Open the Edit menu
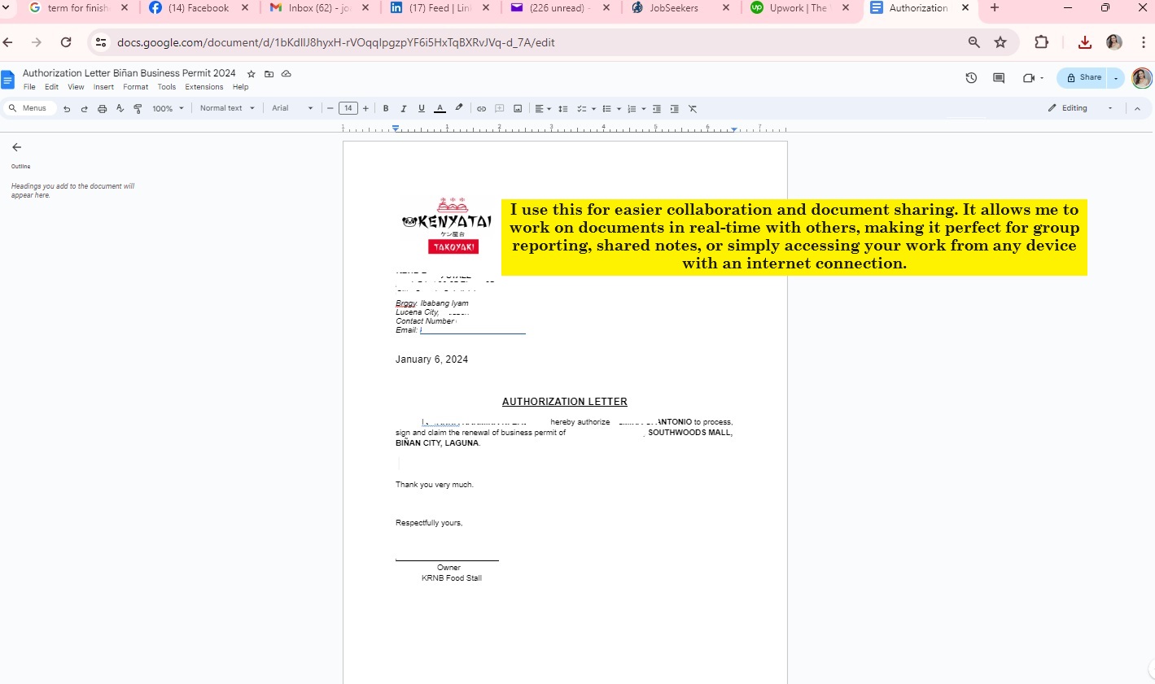The height and width of the screenshot is (684, 1155). click(x=51, y=87)
